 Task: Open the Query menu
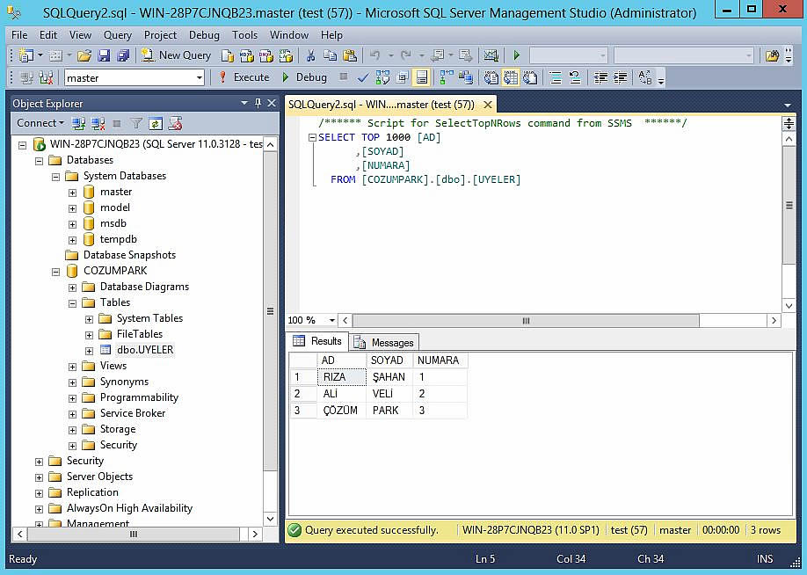[x=117, y=35]
